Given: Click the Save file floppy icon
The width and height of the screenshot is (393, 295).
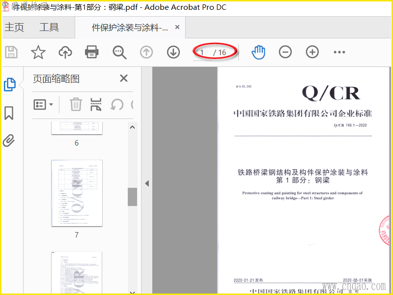Looking at the screenshot, I should pyautogui.click(x=11, y=52).
